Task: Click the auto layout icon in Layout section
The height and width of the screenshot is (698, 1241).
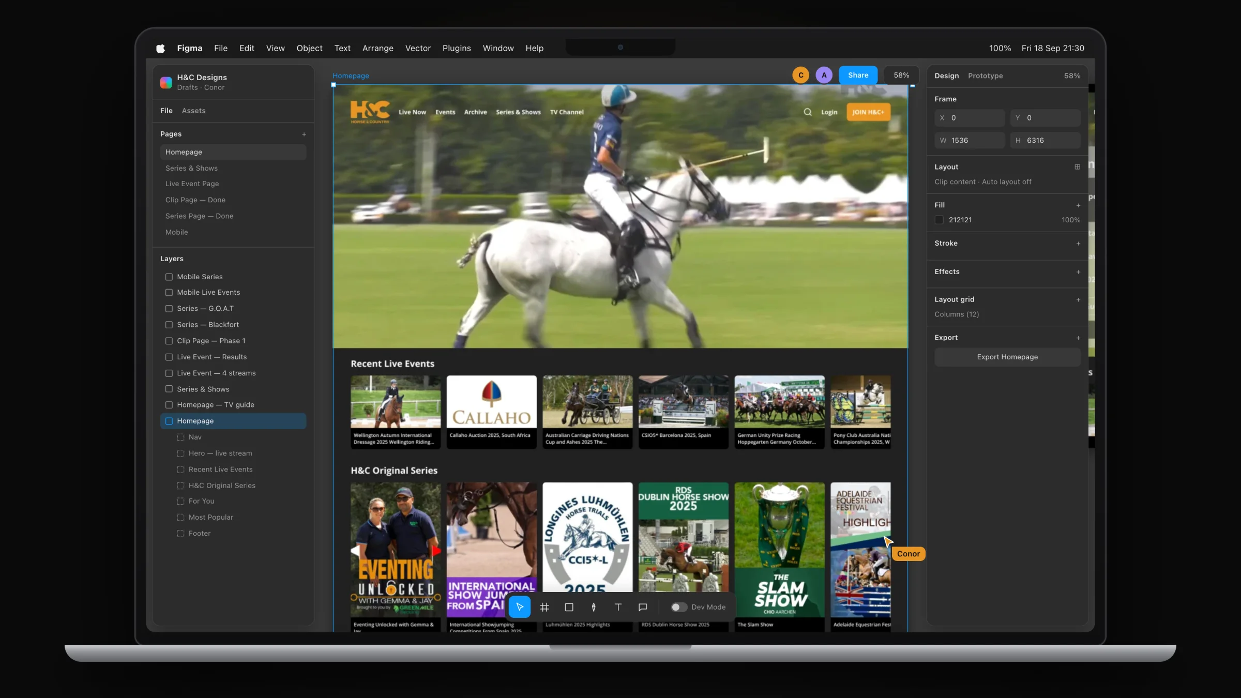Action: click(x=1077, y=167)
